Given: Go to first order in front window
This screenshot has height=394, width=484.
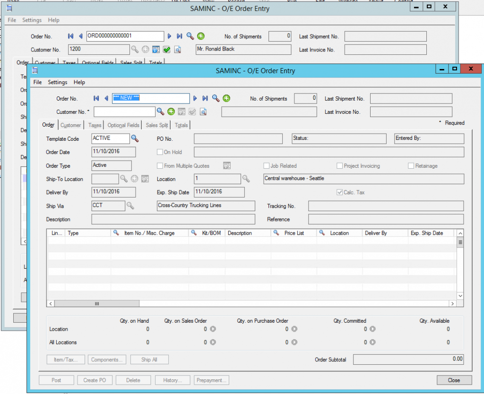Looking at the screenshot, I should [96, 98].
